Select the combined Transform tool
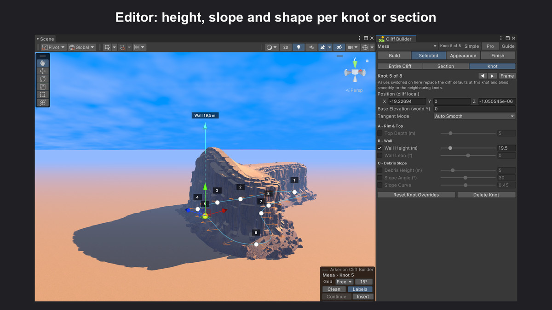552x310 pixels. [43, 102]
